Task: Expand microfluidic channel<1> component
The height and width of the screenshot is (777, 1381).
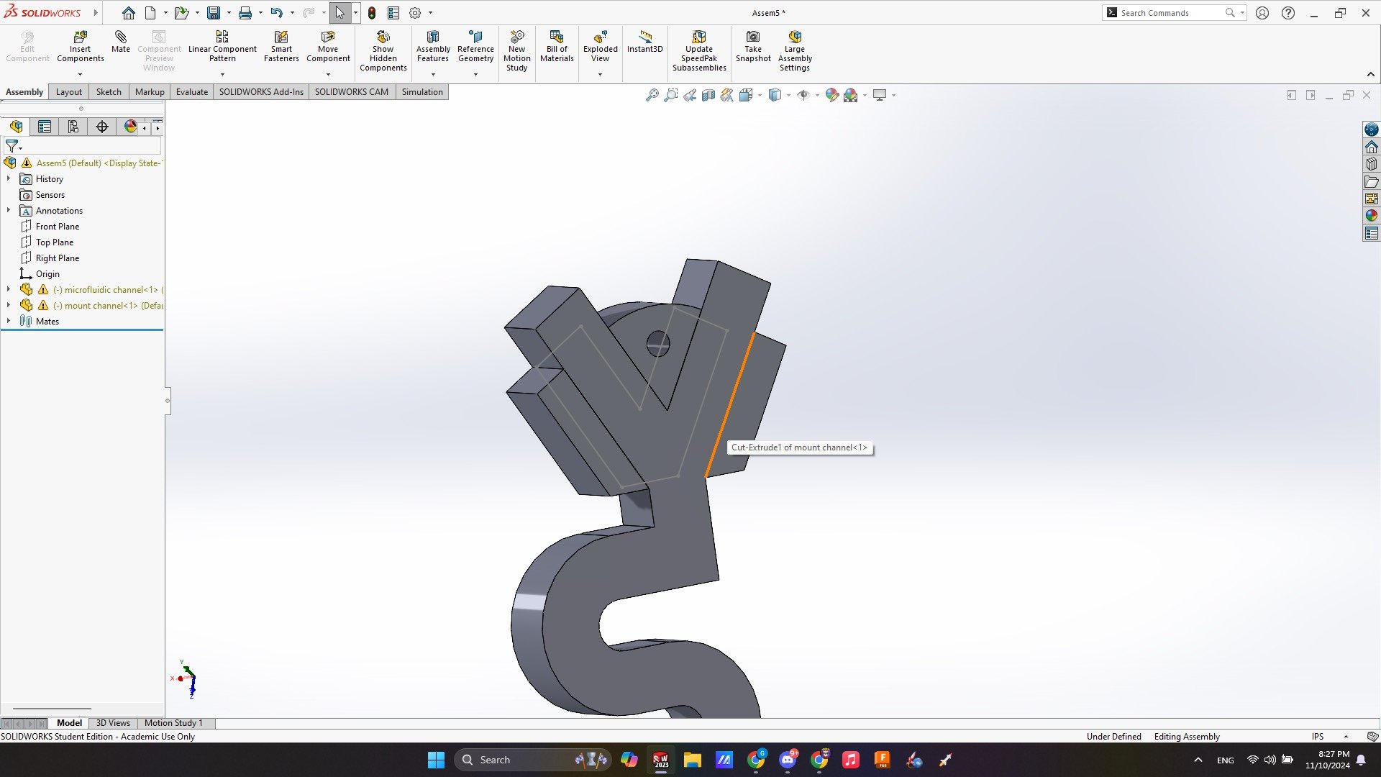Action: (x=9, y=290)
